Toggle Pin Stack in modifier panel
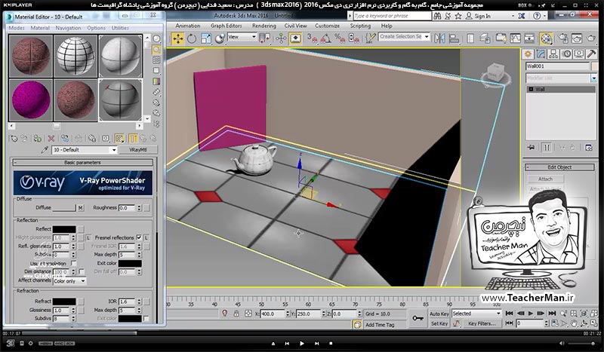Screen dimensions: 604x352 tap(532, 147)
